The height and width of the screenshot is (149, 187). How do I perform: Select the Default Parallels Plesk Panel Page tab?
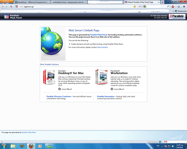142,2
